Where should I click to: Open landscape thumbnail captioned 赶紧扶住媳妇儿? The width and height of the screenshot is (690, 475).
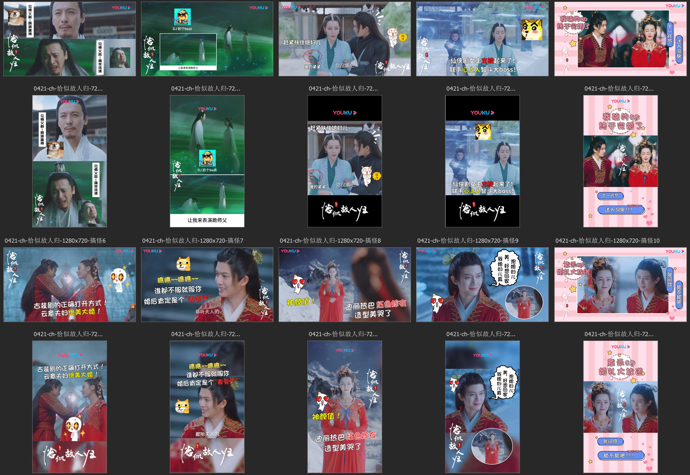click(345, 39)
